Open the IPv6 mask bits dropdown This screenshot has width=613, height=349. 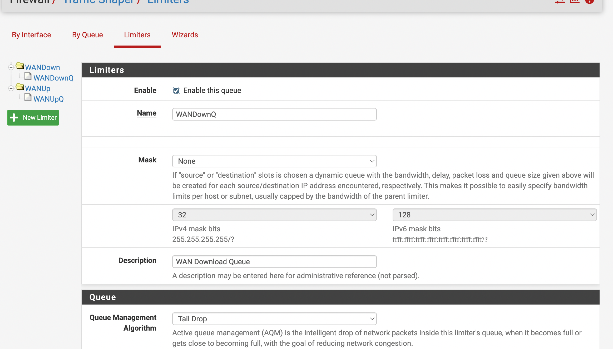(x=494, y=215)
